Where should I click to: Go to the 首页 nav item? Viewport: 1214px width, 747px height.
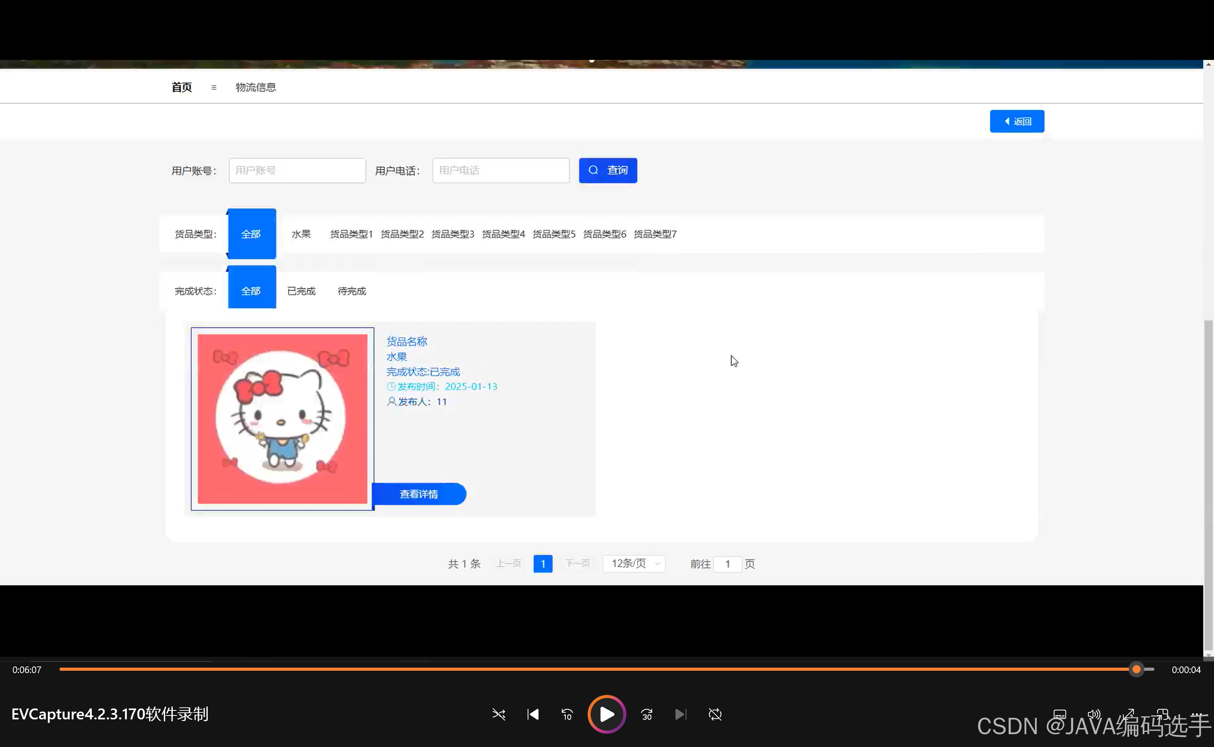pos(182,88)
